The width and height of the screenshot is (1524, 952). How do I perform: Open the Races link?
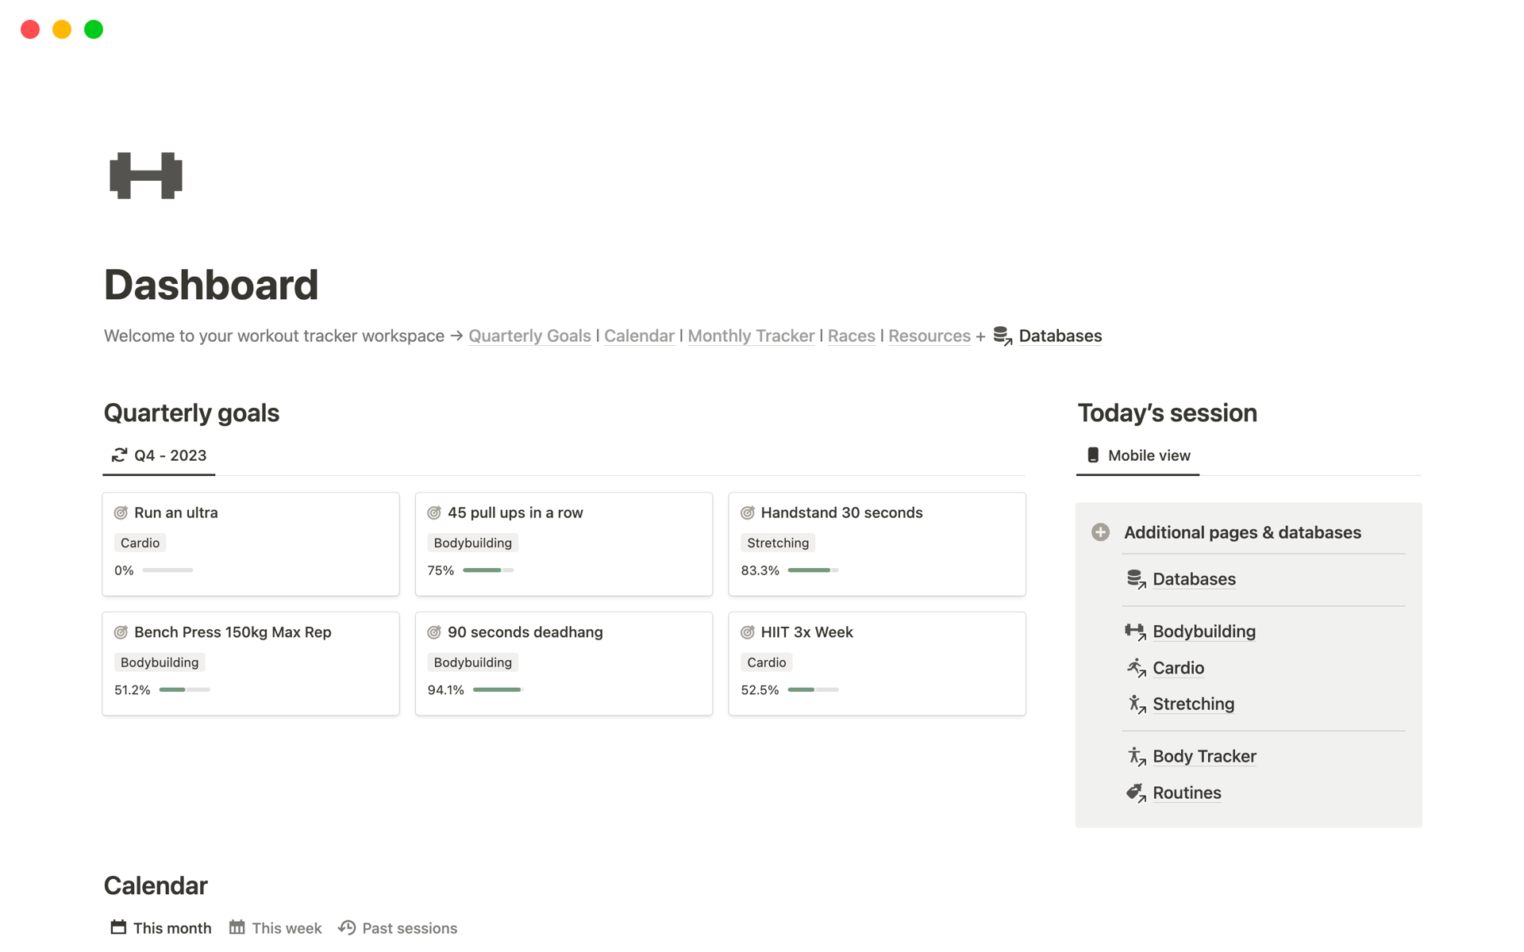tap(851, 336)
